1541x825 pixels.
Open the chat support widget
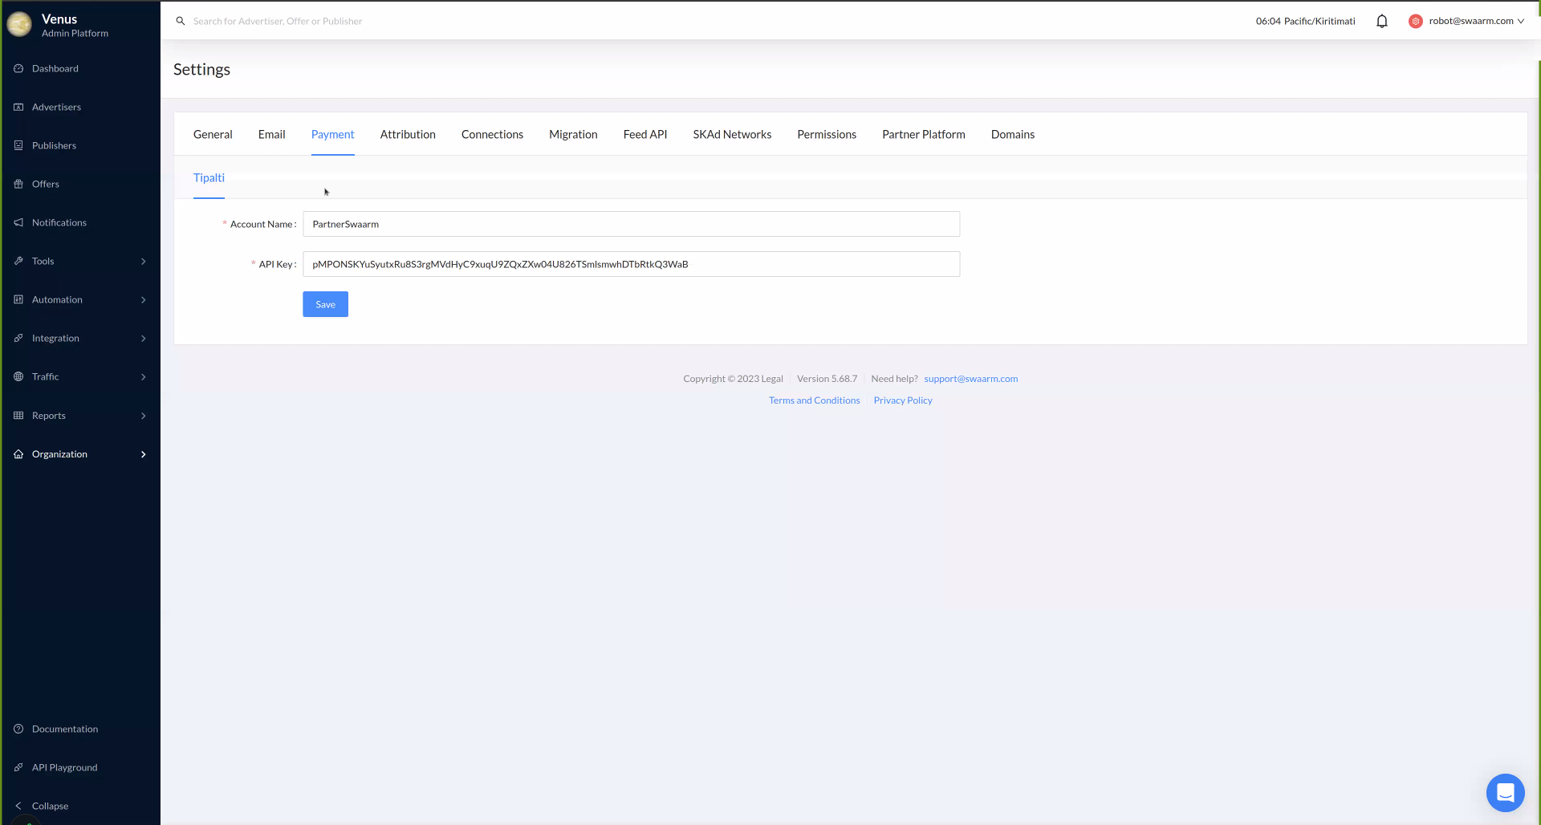point(1505,792)
